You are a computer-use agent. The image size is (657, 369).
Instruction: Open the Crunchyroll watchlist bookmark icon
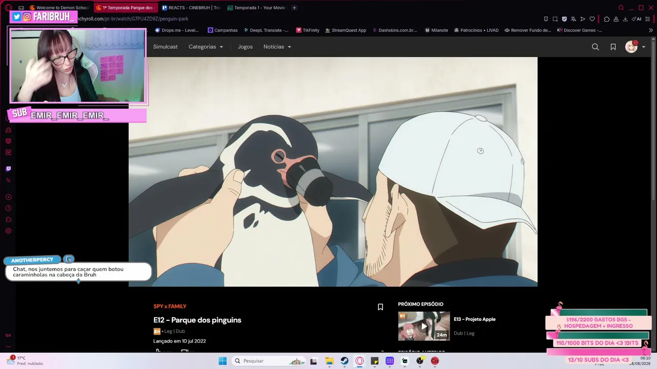pos(613,47)
